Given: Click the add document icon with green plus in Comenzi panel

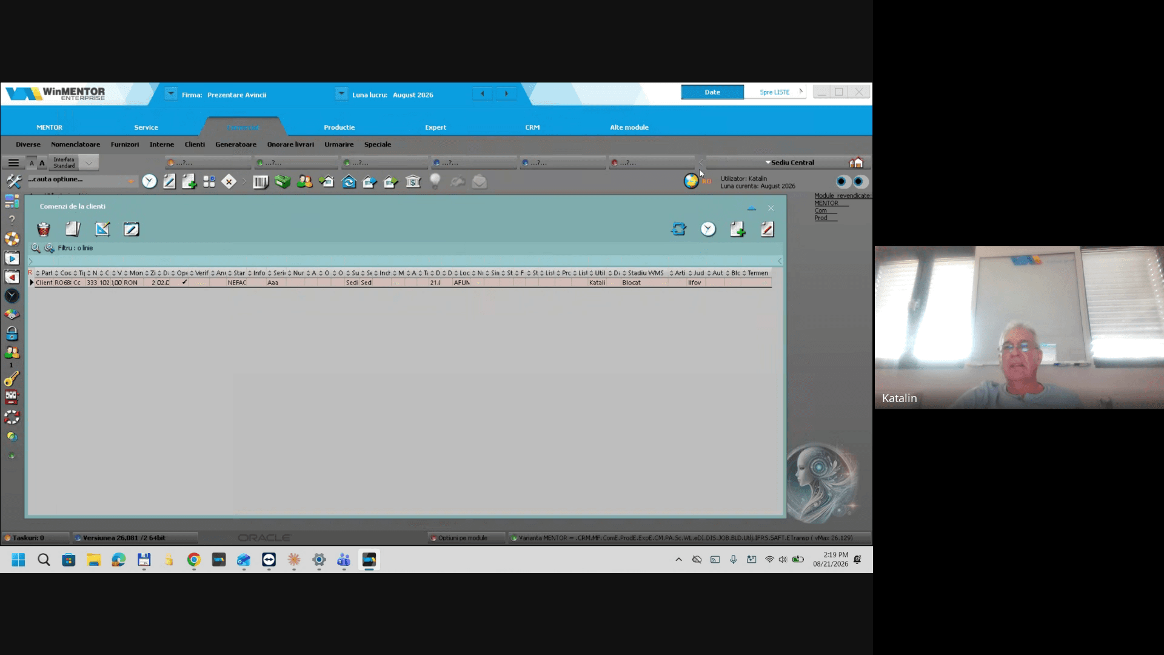Looking at the screenshot, I should [x=737, y=229].
